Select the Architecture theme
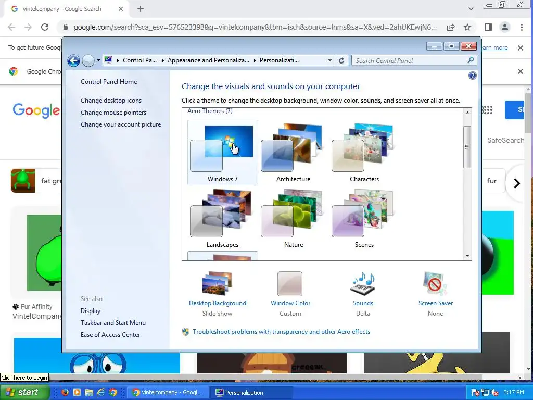Image resolution: width=533 pixels, height=400 pixels. [x=293, y=153]
